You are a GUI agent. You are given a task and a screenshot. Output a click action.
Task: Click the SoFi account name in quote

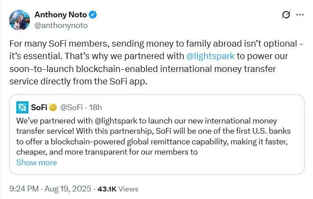pyautogui.click(x=39, y=107)
